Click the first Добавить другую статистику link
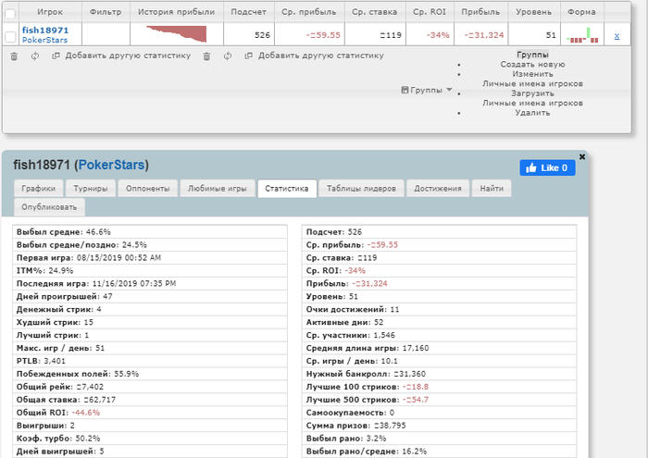The image size is (648, 458). (128, 56)
